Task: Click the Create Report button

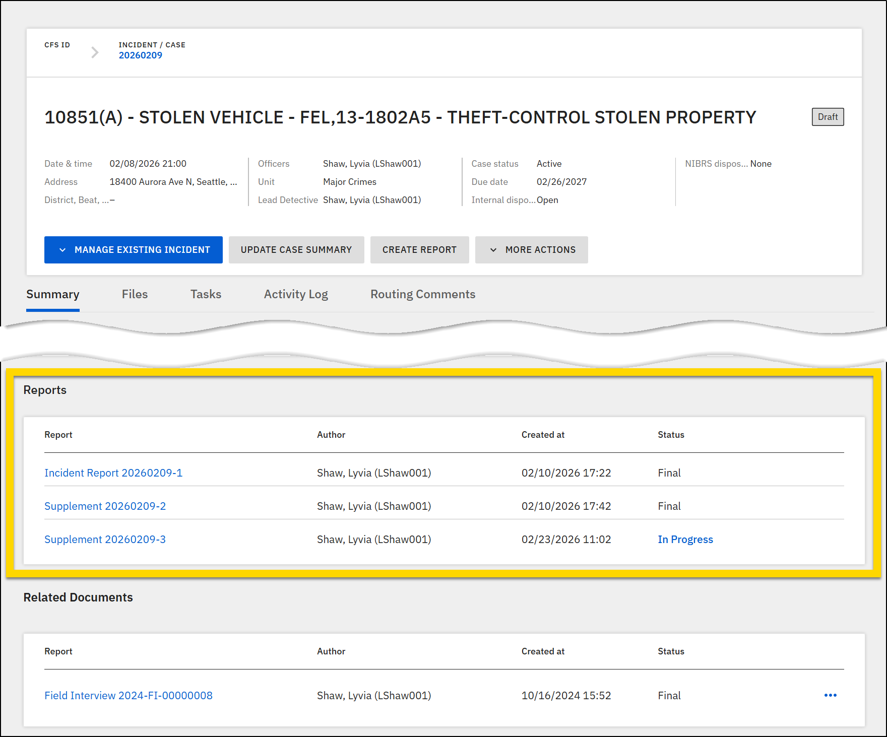Action: point(419,250)
